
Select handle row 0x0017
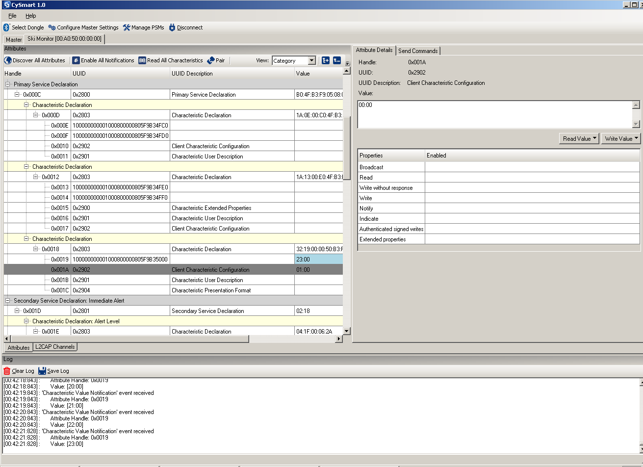click(173, 229)
